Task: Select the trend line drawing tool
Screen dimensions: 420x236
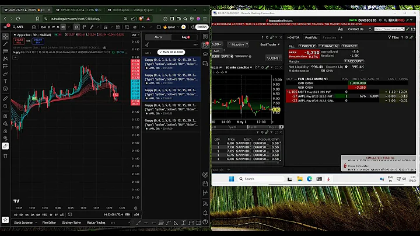Action: click(x=5, y=44)
